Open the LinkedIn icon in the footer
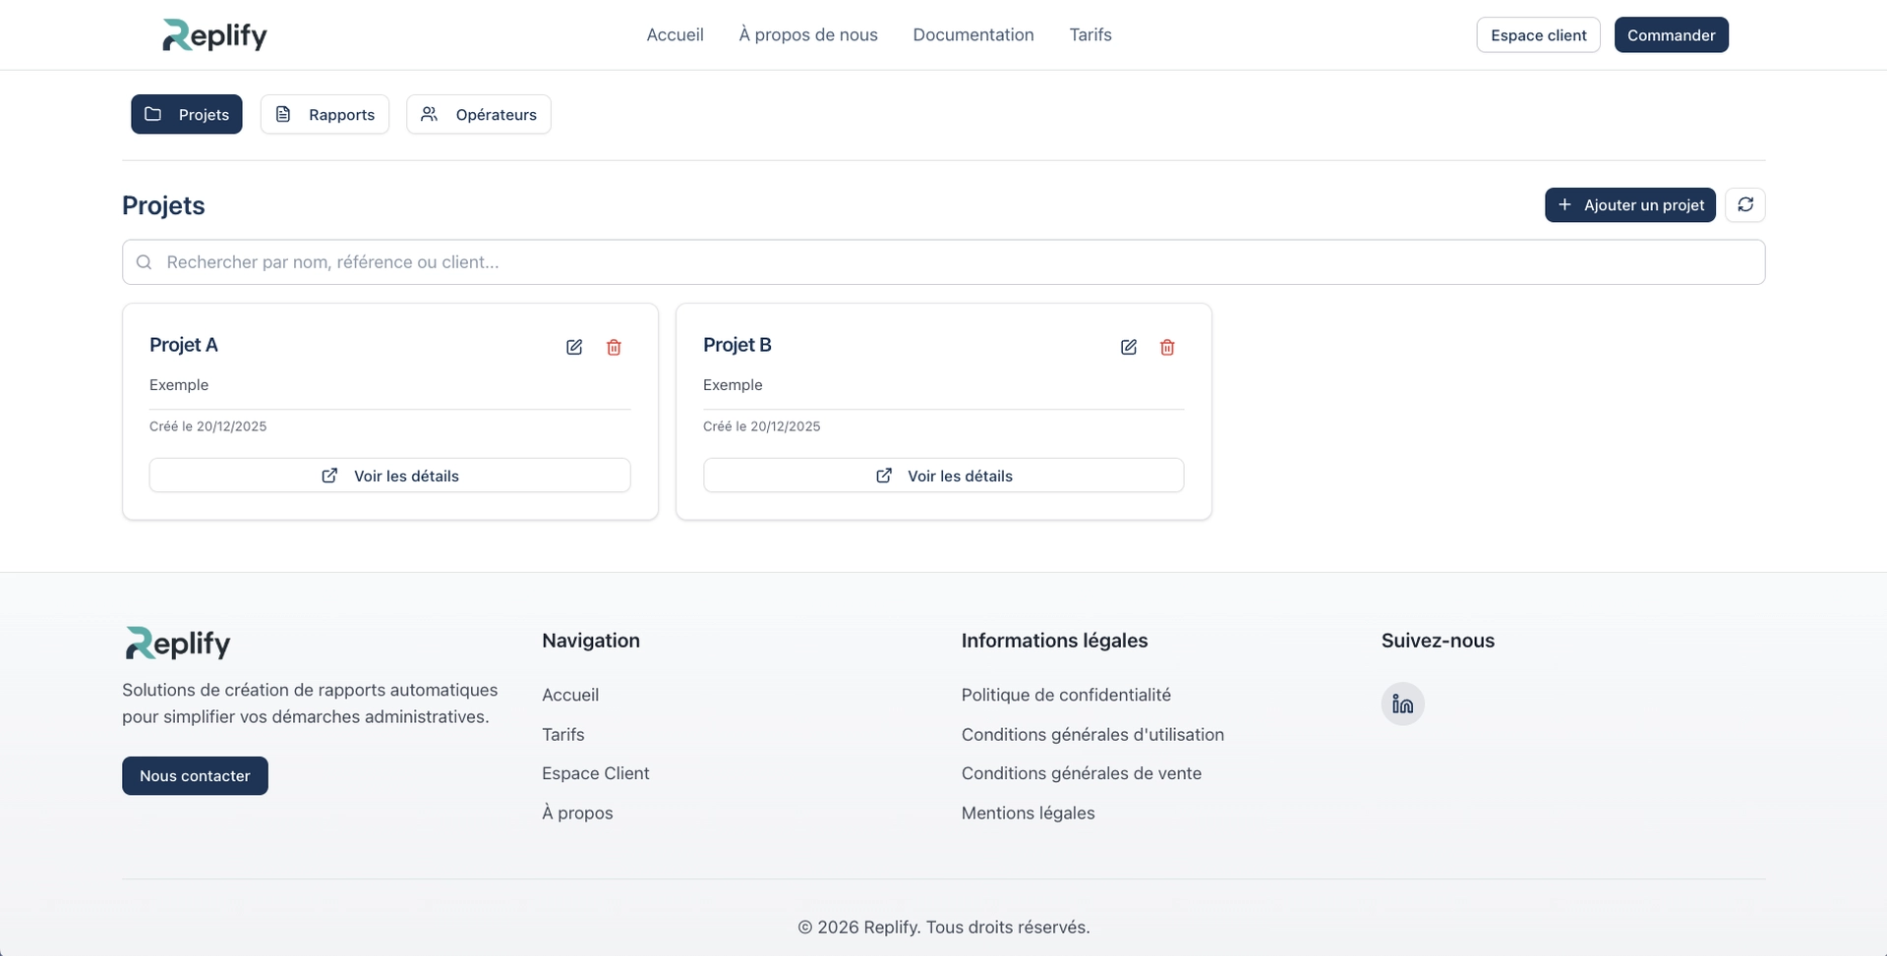The height and width of the screenshot is (956, 1887). coord(1402,704)
